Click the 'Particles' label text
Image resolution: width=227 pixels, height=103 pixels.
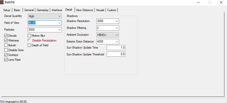pos(9,30)
